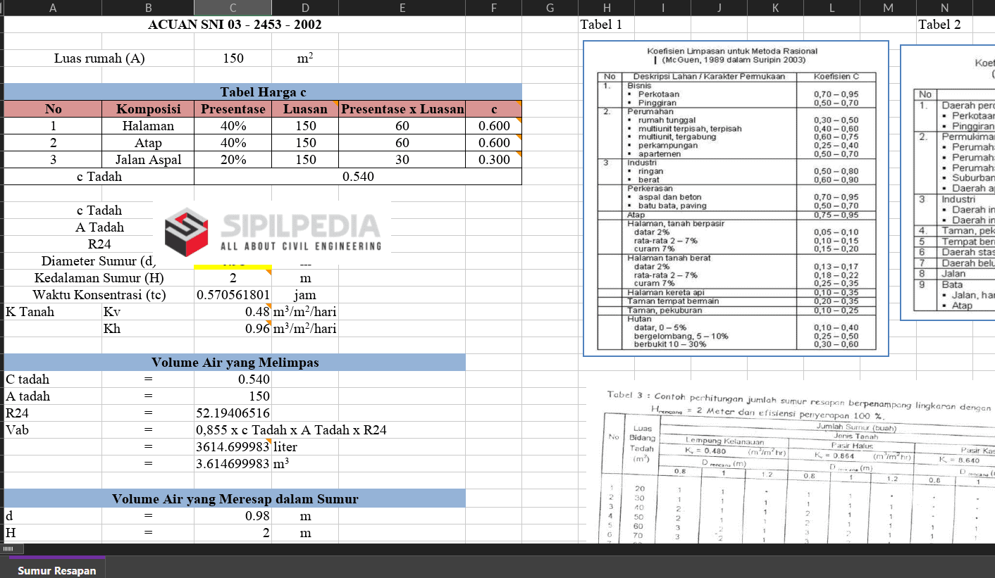Select column H header

tap(606, 8)
